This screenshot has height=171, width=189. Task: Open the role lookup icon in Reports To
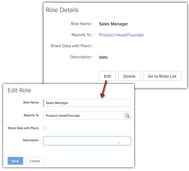coord(127,116)
